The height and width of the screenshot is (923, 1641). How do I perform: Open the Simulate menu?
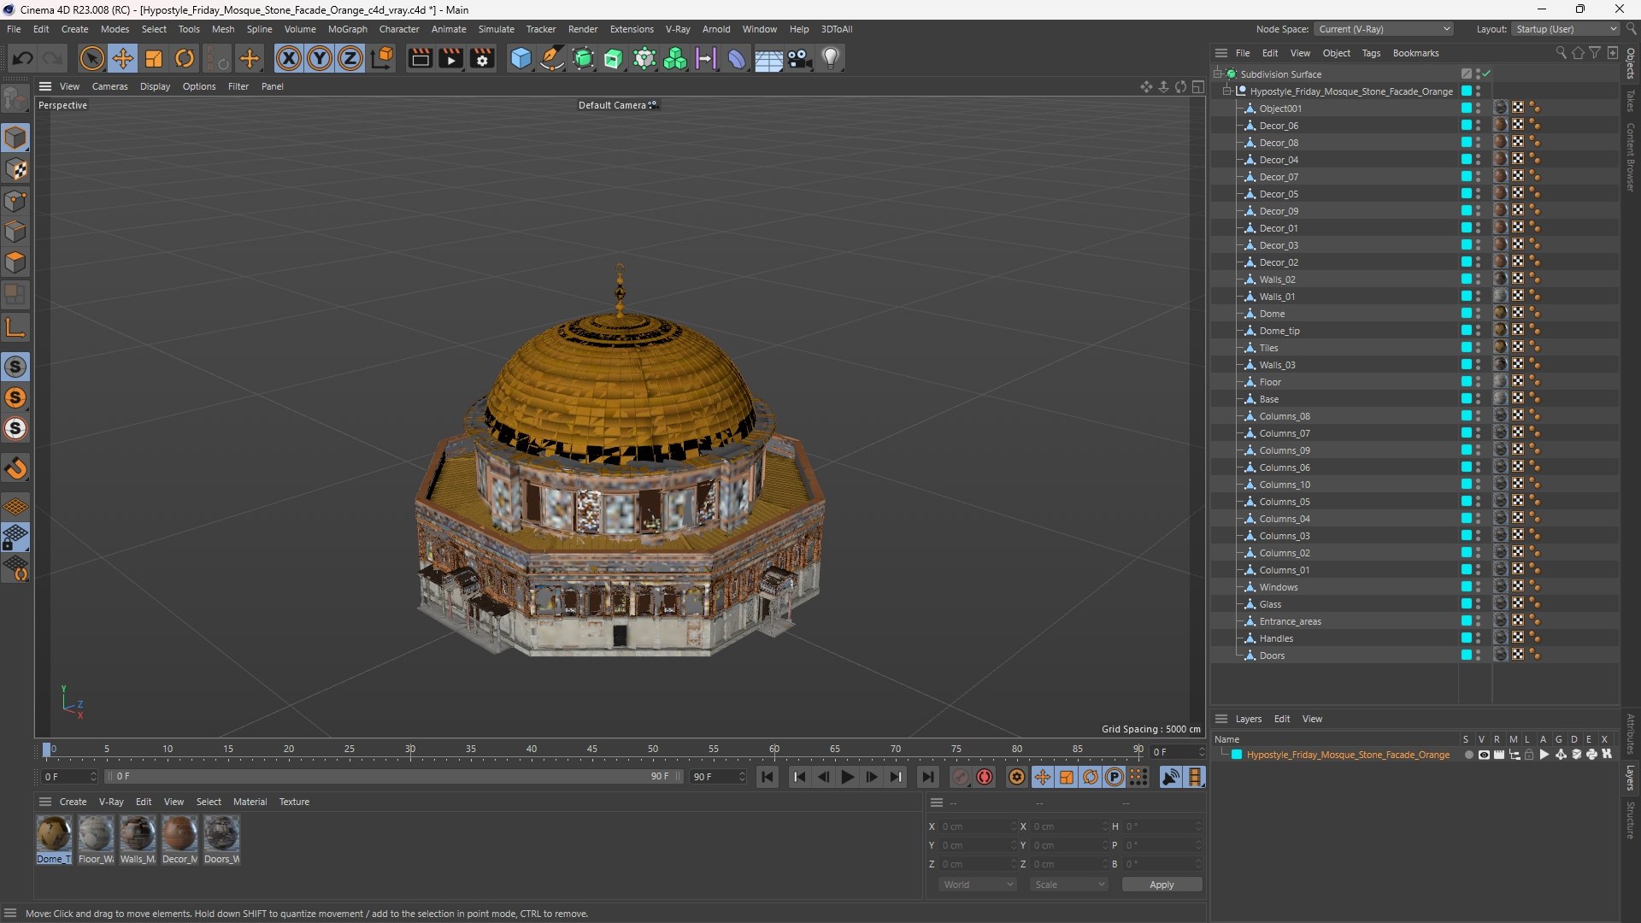pos(496,29)
